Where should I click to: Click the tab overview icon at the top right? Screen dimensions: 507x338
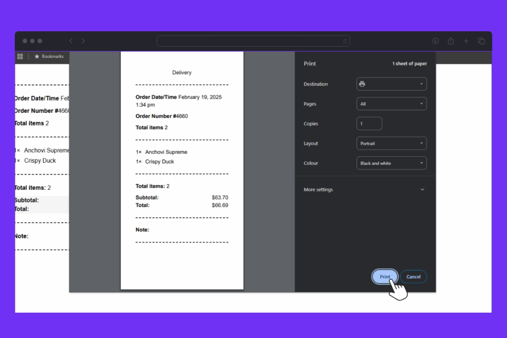pyautogui.click(x=481, y=41)
